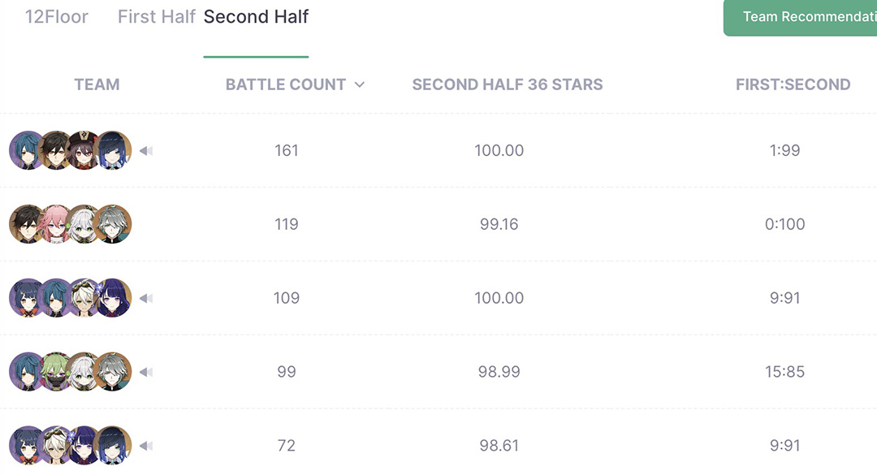This screenshot has height=475, width=877.
Task: Select the purple-haired avatar at end of third team
Action: 113,298
